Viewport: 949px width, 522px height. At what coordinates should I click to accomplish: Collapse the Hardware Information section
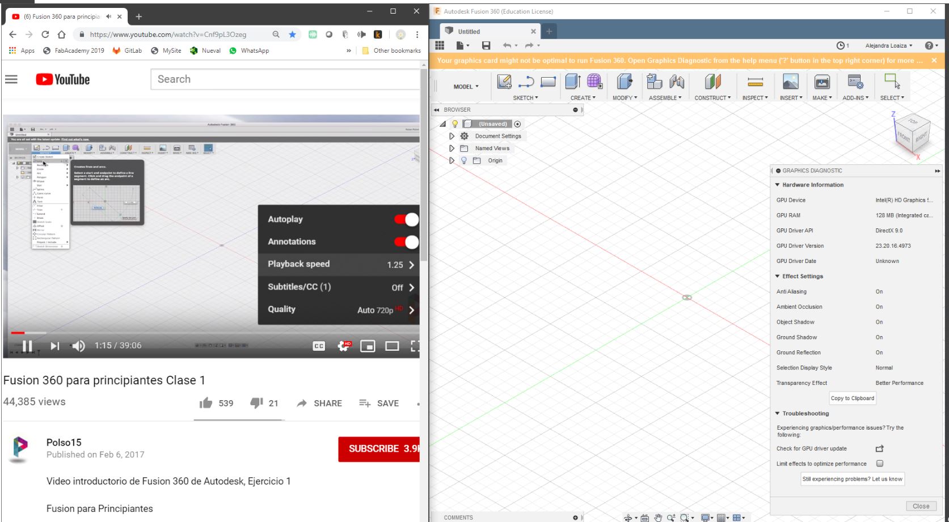pos(778,185)
